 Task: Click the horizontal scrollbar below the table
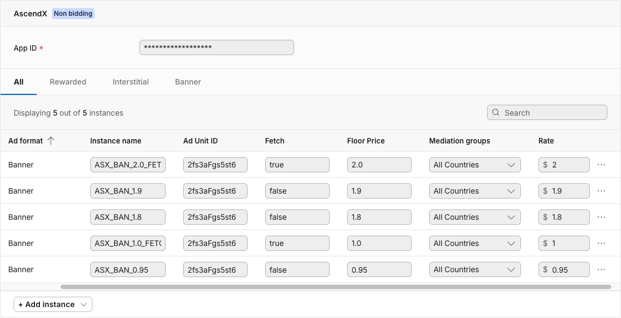point(336,287)
